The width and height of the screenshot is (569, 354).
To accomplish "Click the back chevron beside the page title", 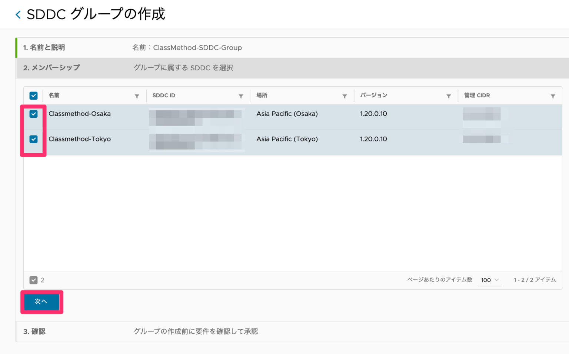I will (x=17, y=14).
